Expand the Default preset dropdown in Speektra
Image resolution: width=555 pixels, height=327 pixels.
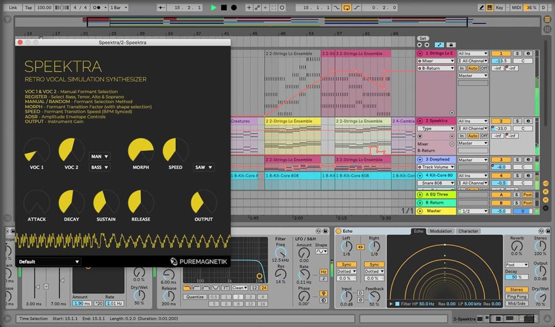click(49, 262)
